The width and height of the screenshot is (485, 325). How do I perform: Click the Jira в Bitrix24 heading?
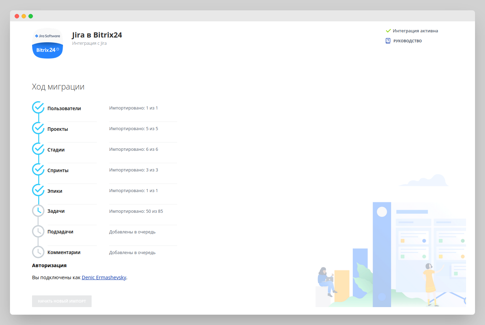pyautogui.click(x=97, y=35)
